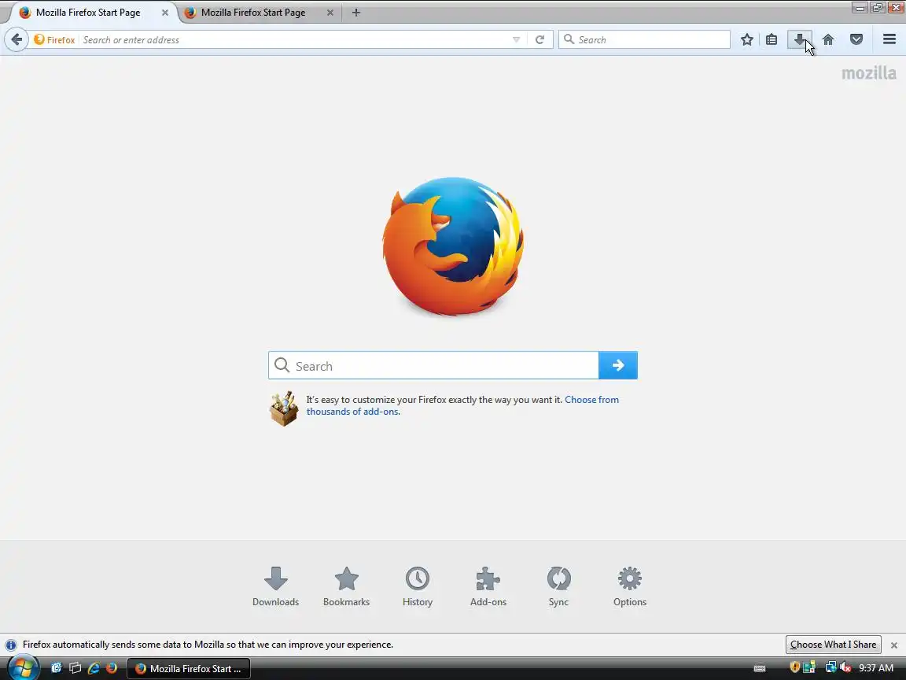
Task: Click the back navigation arrow button
Action: tap(17, 39)
